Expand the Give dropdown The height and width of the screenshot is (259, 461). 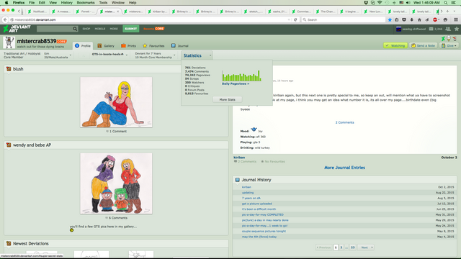449,45
